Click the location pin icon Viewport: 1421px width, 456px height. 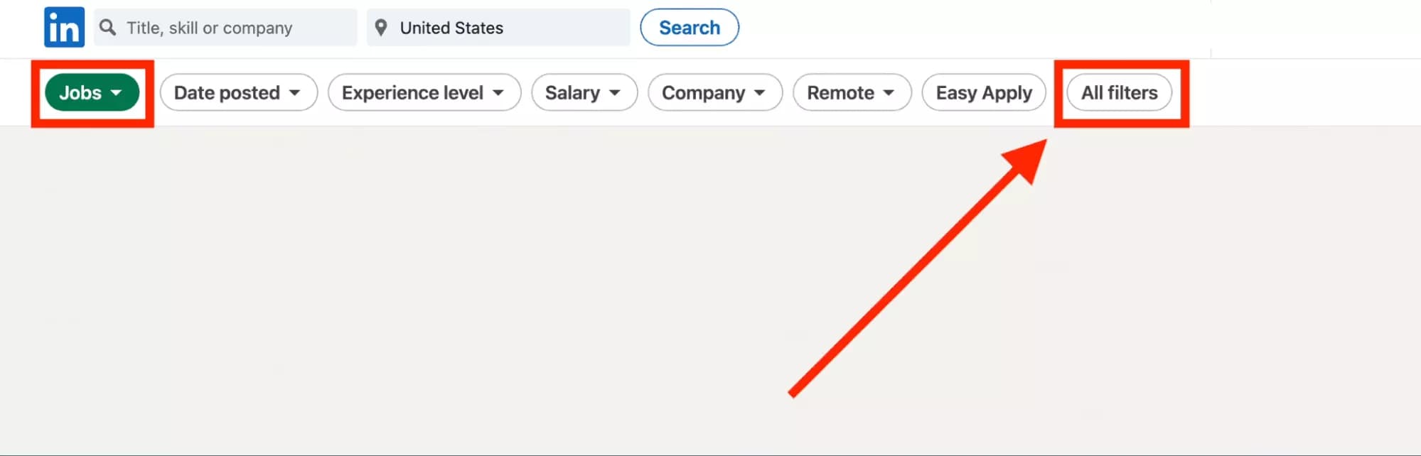[x=382, y=27]
